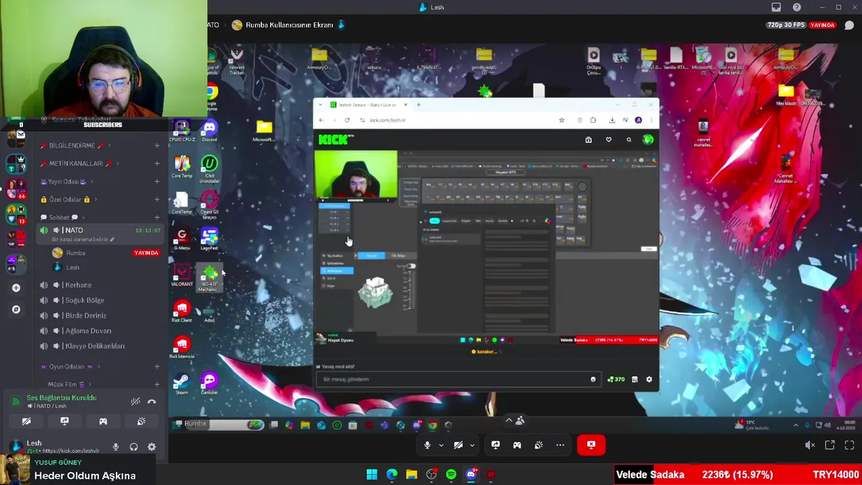Screen dimensions: 862x485
Task: Disconnect from voice with phone icon
Action: pyautogui.click(x=152, y=401)
